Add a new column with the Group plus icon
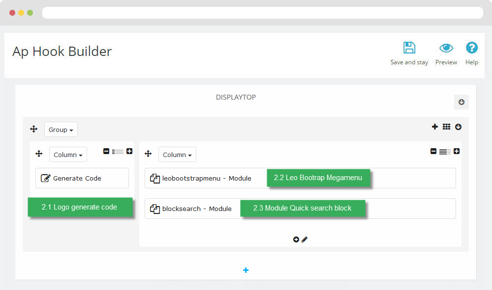 tap(434, 127)
